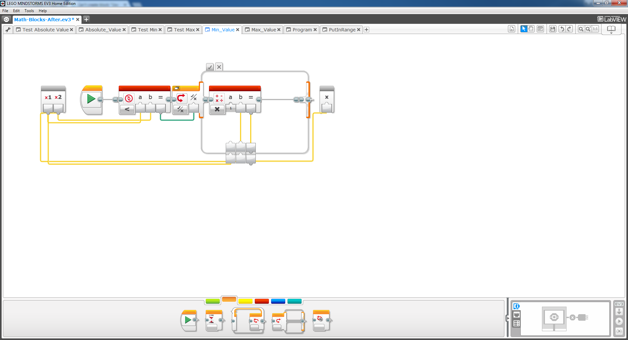Open the Available Bricks hardware tab

pos(516,323)
